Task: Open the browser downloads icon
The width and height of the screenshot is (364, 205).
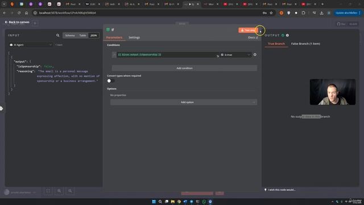Action: click(321, 13)
